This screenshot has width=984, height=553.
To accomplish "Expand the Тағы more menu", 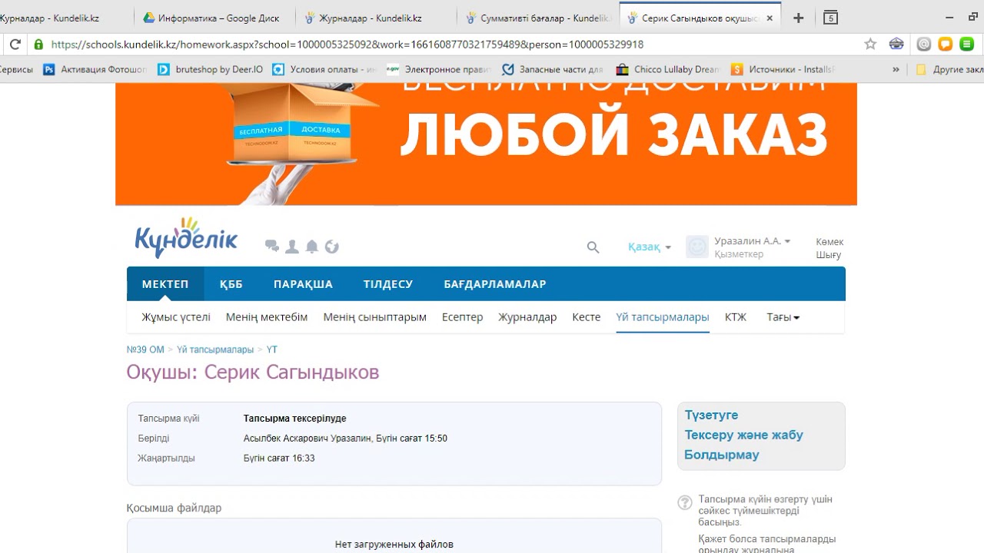I will point(783,317).
